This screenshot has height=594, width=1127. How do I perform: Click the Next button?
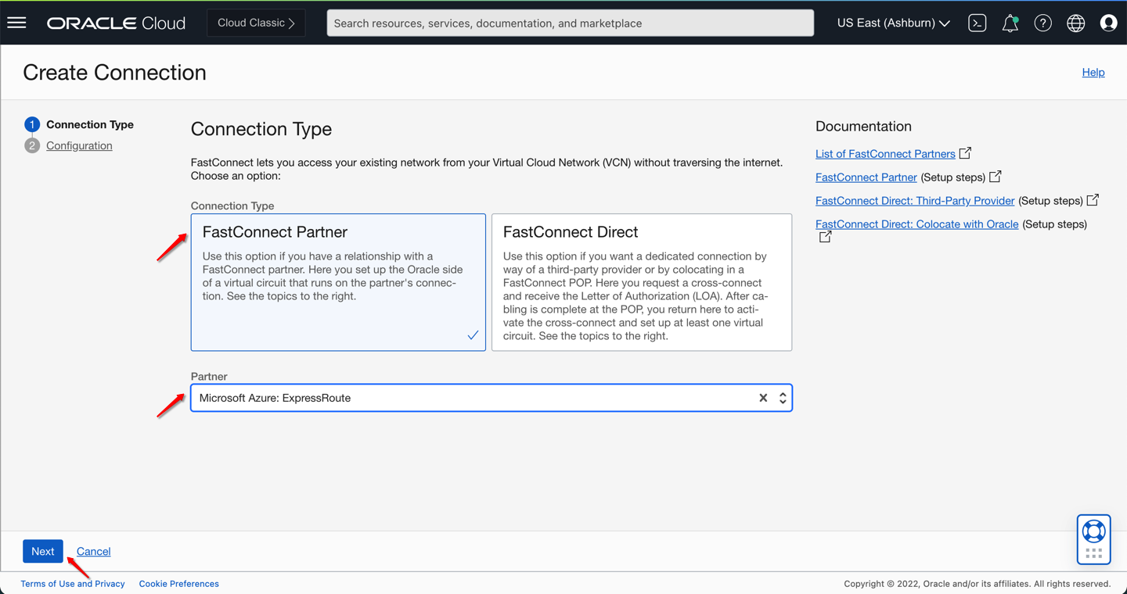click(42, 551)
